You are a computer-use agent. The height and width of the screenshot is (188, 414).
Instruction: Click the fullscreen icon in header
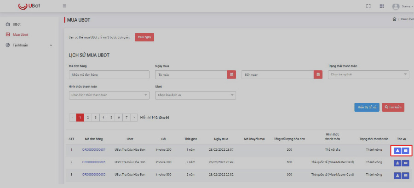coord(368,6)
